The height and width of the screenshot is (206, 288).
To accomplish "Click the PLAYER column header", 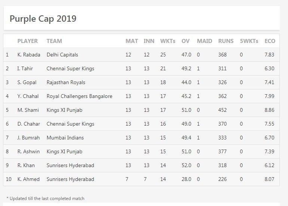I will (x=27, y=41).
